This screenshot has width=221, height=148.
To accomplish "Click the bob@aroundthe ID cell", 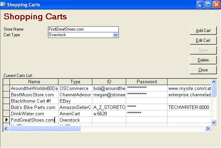I will click(109, 88).
